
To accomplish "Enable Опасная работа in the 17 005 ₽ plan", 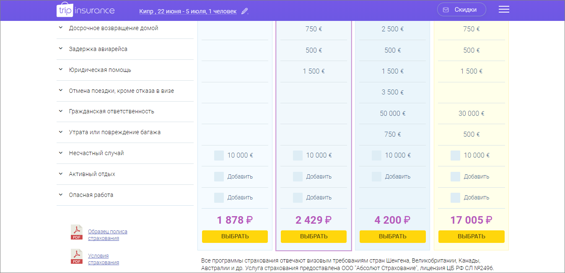I will click(x=455, y=197).
